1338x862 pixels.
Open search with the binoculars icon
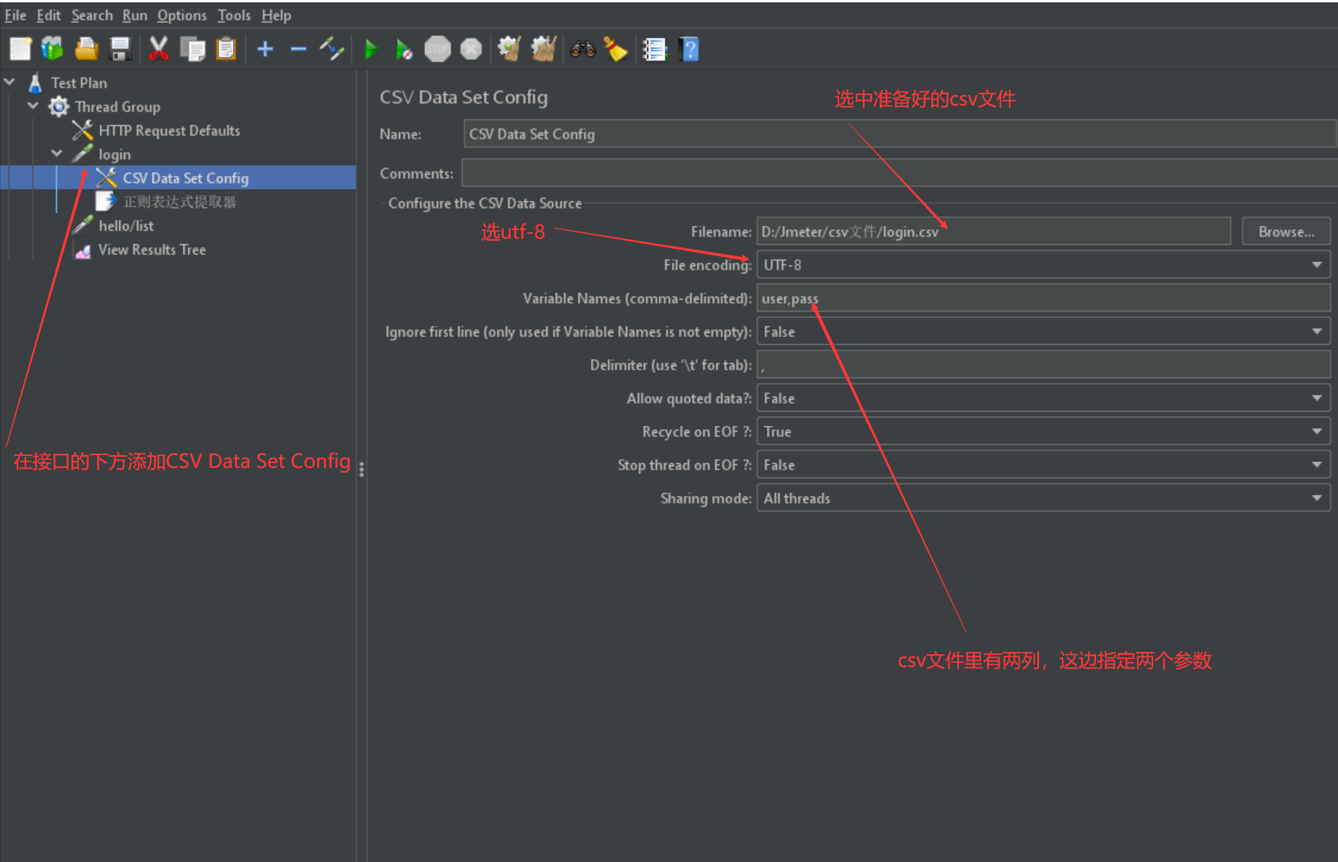pos(582,49)
